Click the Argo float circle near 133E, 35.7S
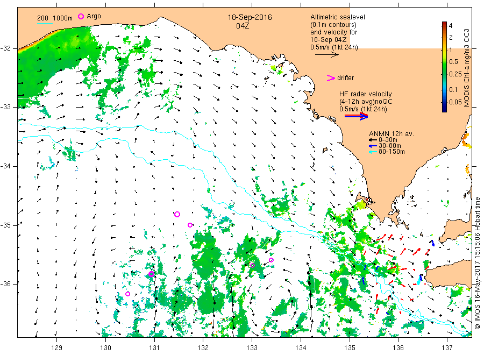 [252, 265]
